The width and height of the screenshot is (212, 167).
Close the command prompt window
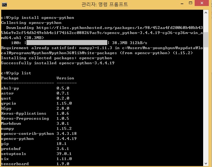point(202,3)
